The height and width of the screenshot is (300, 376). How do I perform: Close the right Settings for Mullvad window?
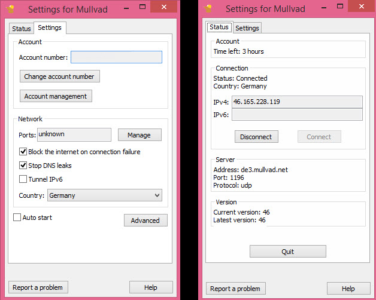[x=362, y=6]
